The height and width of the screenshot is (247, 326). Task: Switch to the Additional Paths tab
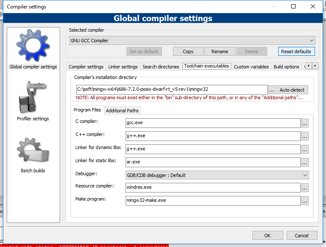[122, 111]
